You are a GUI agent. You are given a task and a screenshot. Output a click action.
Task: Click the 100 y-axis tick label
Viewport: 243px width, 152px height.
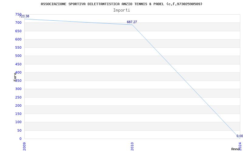pos(18,122)
